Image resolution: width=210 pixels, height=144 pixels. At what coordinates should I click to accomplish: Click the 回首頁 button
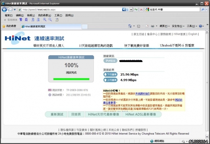(x=76, y=114)
